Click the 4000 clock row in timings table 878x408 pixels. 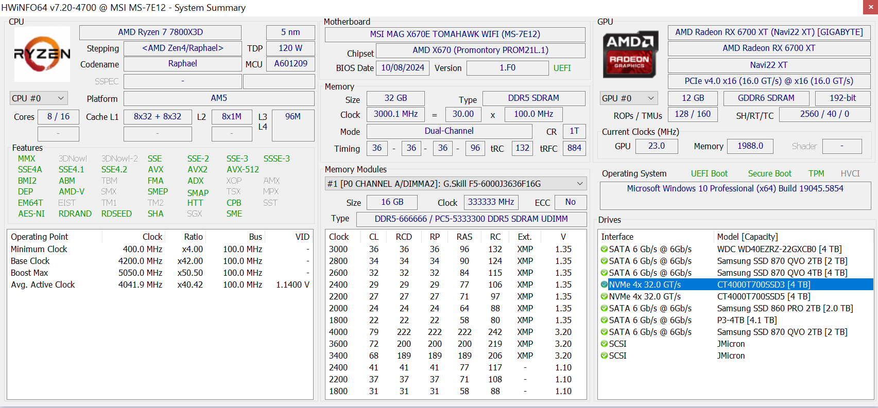[456, 332]
